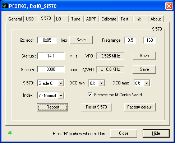Click the Reboot button
The height and width of the screenshot is (143, 175).
point(52,107)
